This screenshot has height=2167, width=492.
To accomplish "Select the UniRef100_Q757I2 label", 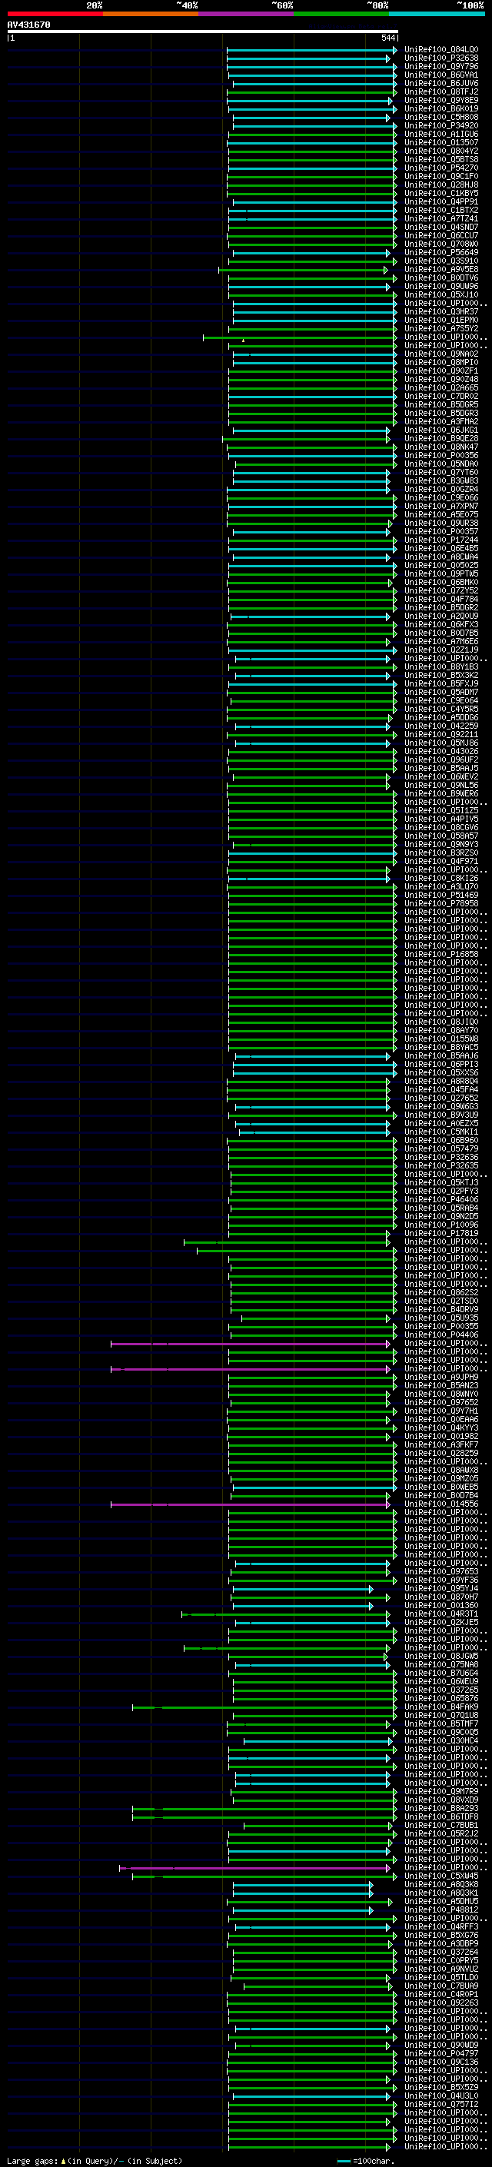I will (x=440, y=2104).
